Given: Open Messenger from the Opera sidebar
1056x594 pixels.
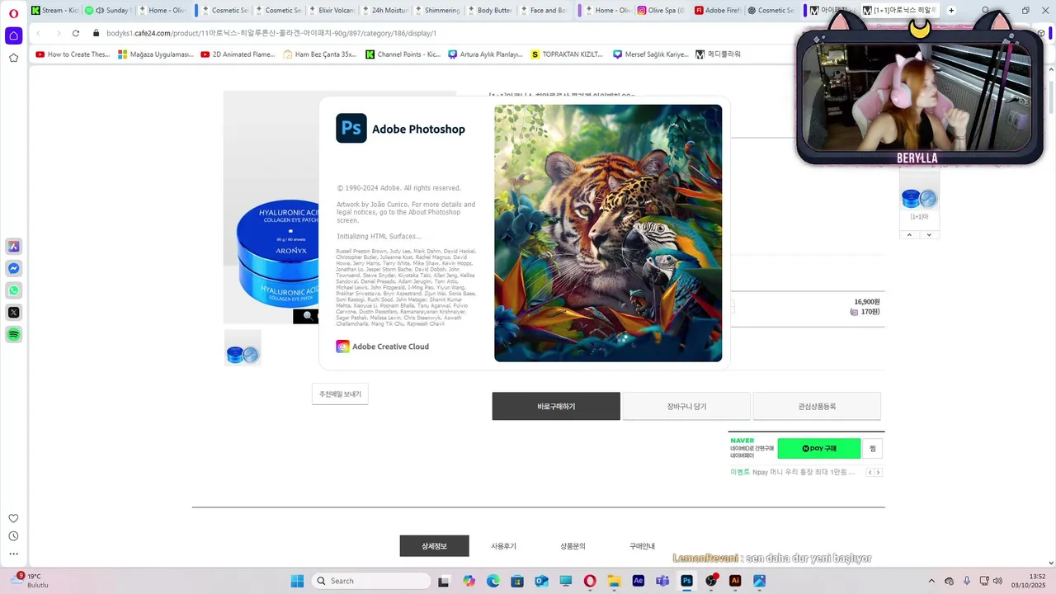Looking at the screenshot, I should coord(13,269).
